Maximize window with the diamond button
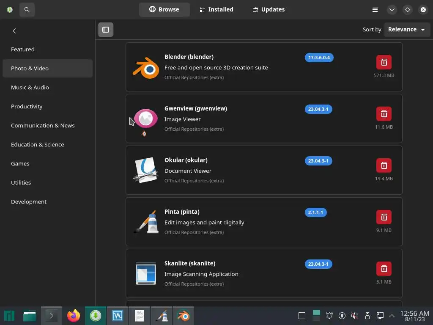This screenshot has height=325, width=433. point(408,10)
